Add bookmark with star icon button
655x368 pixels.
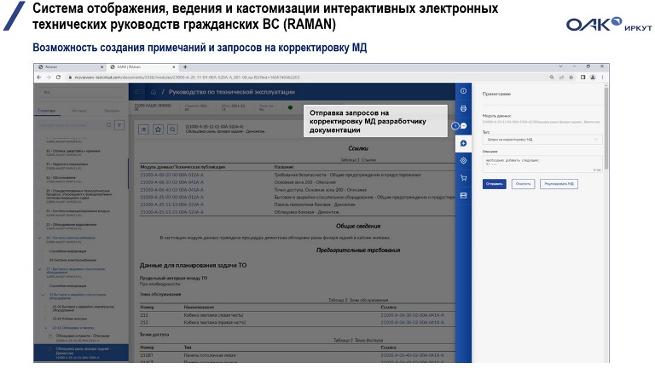pyautogui.click(x=158, y=129)
